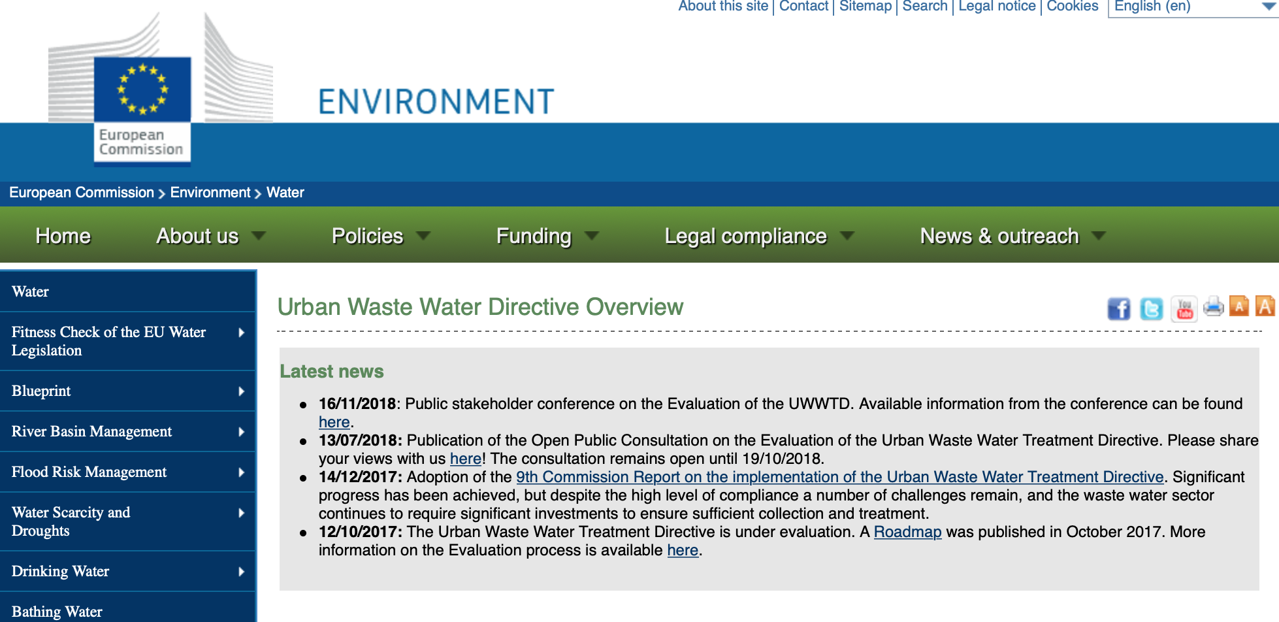This screenshot has height=622, width=1279.
Task: Decrease text size with small A icon
Action: click(x=1239, y=306)
